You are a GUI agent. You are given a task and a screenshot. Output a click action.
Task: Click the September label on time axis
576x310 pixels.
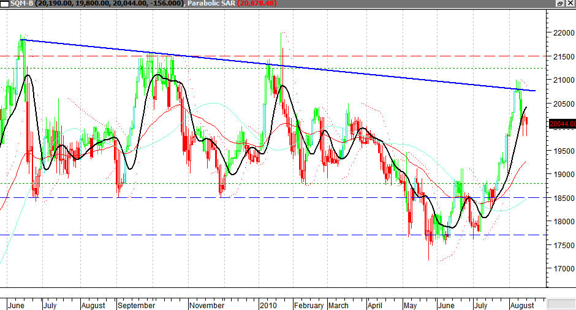click(137, 305)
